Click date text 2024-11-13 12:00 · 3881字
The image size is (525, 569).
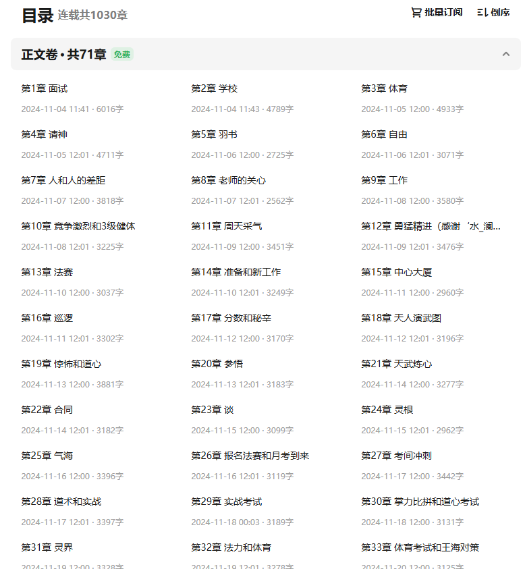coord(72,384)
